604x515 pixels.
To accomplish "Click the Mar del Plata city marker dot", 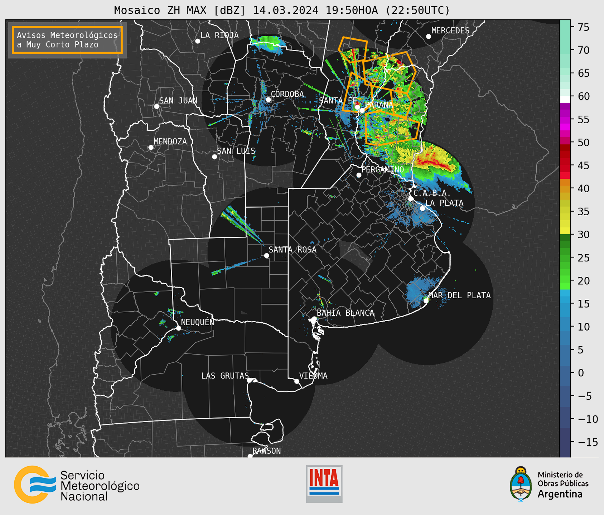I will point(426,301).
